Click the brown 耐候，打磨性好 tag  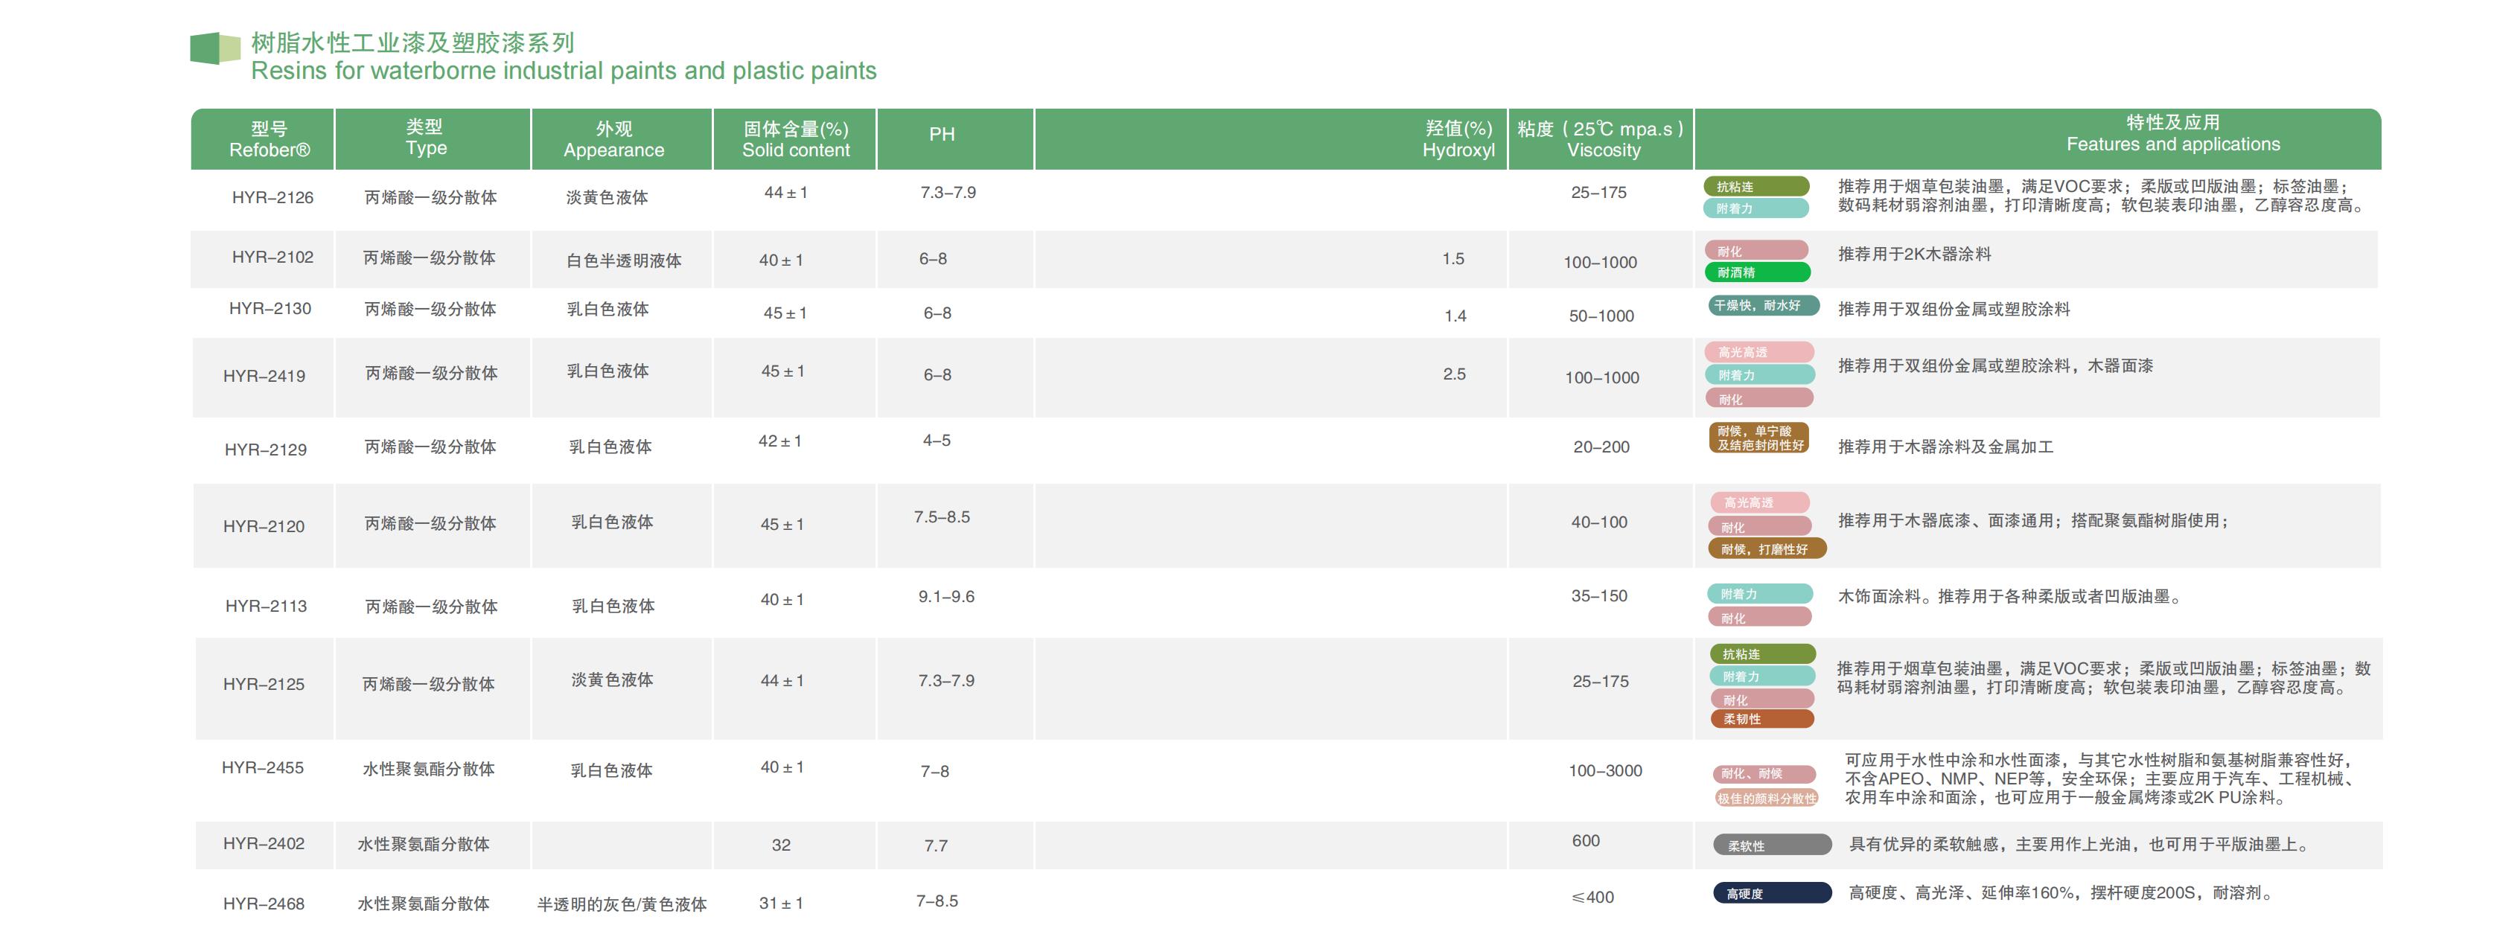(x=1766, y=549)
